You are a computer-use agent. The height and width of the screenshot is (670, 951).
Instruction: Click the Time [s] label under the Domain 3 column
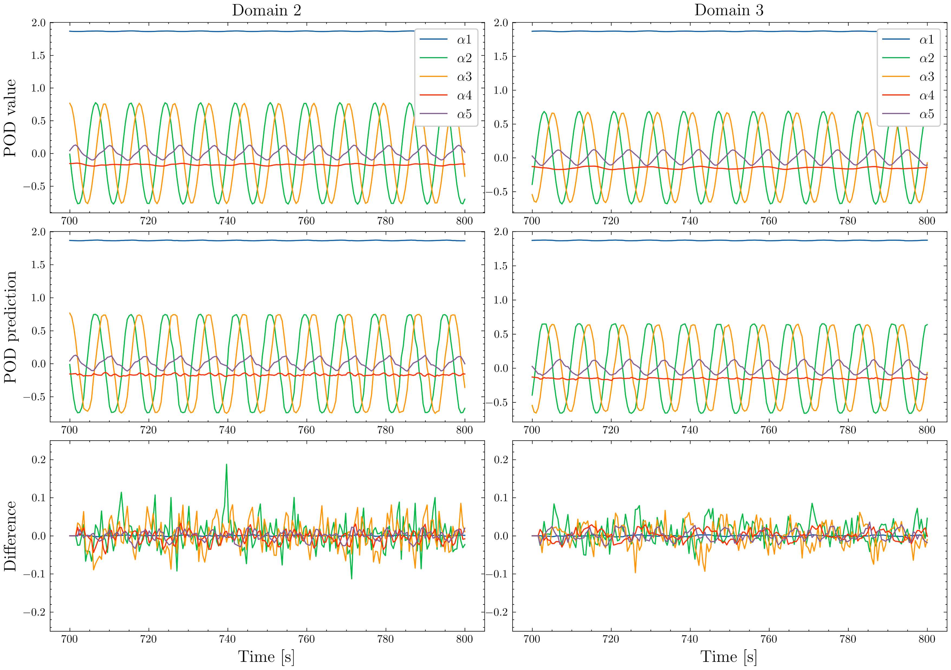pos(729,657)
